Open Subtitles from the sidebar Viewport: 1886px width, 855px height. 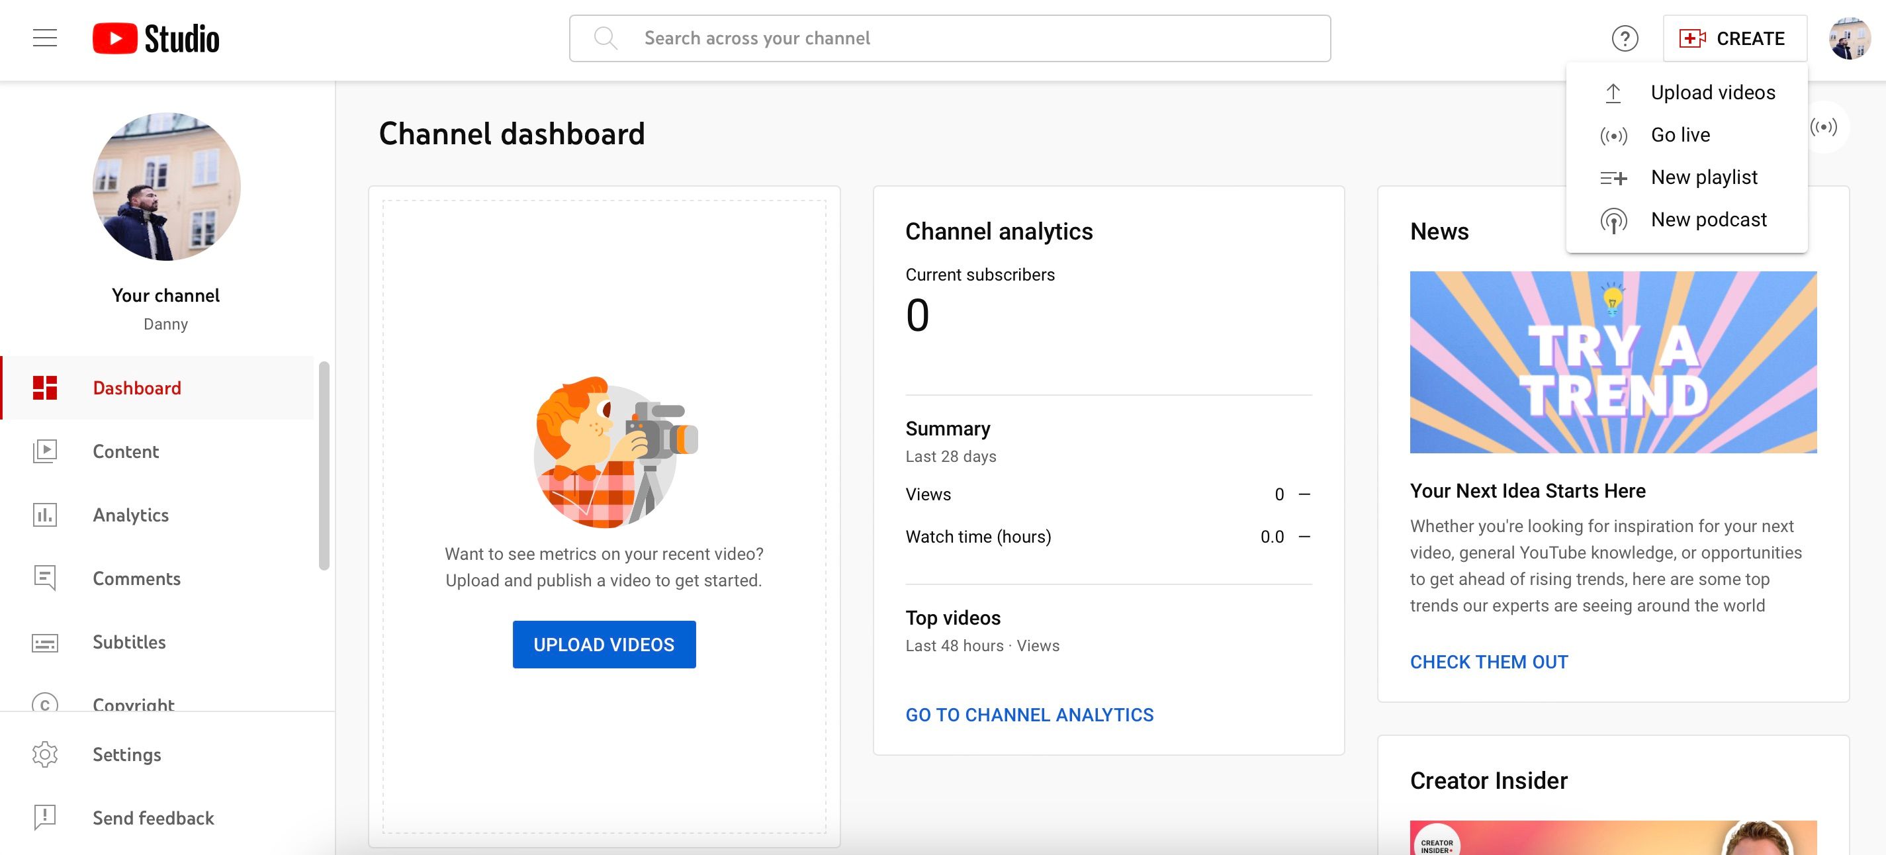[129, 642]
